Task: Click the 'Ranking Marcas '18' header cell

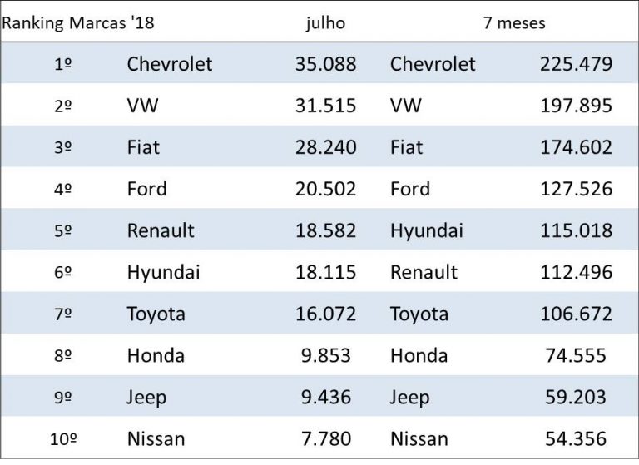Action: 78,22
